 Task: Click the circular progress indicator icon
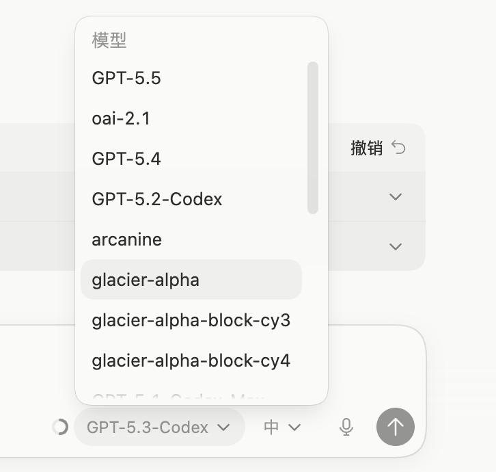60,427
